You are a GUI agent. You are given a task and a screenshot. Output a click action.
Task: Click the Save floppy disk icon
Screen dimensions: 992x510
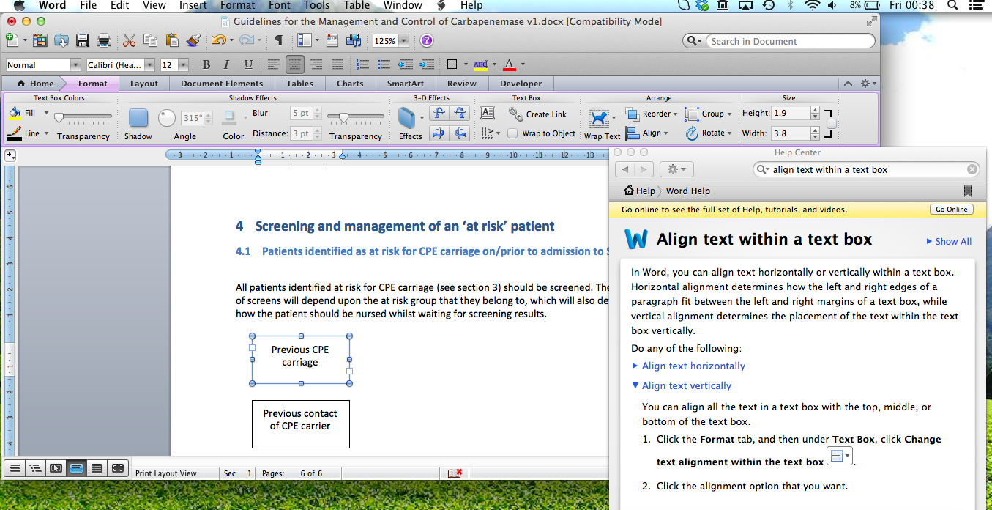coord(83,40)
